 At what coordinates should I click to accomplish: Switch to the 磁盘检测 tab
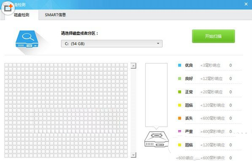point(22,15)
